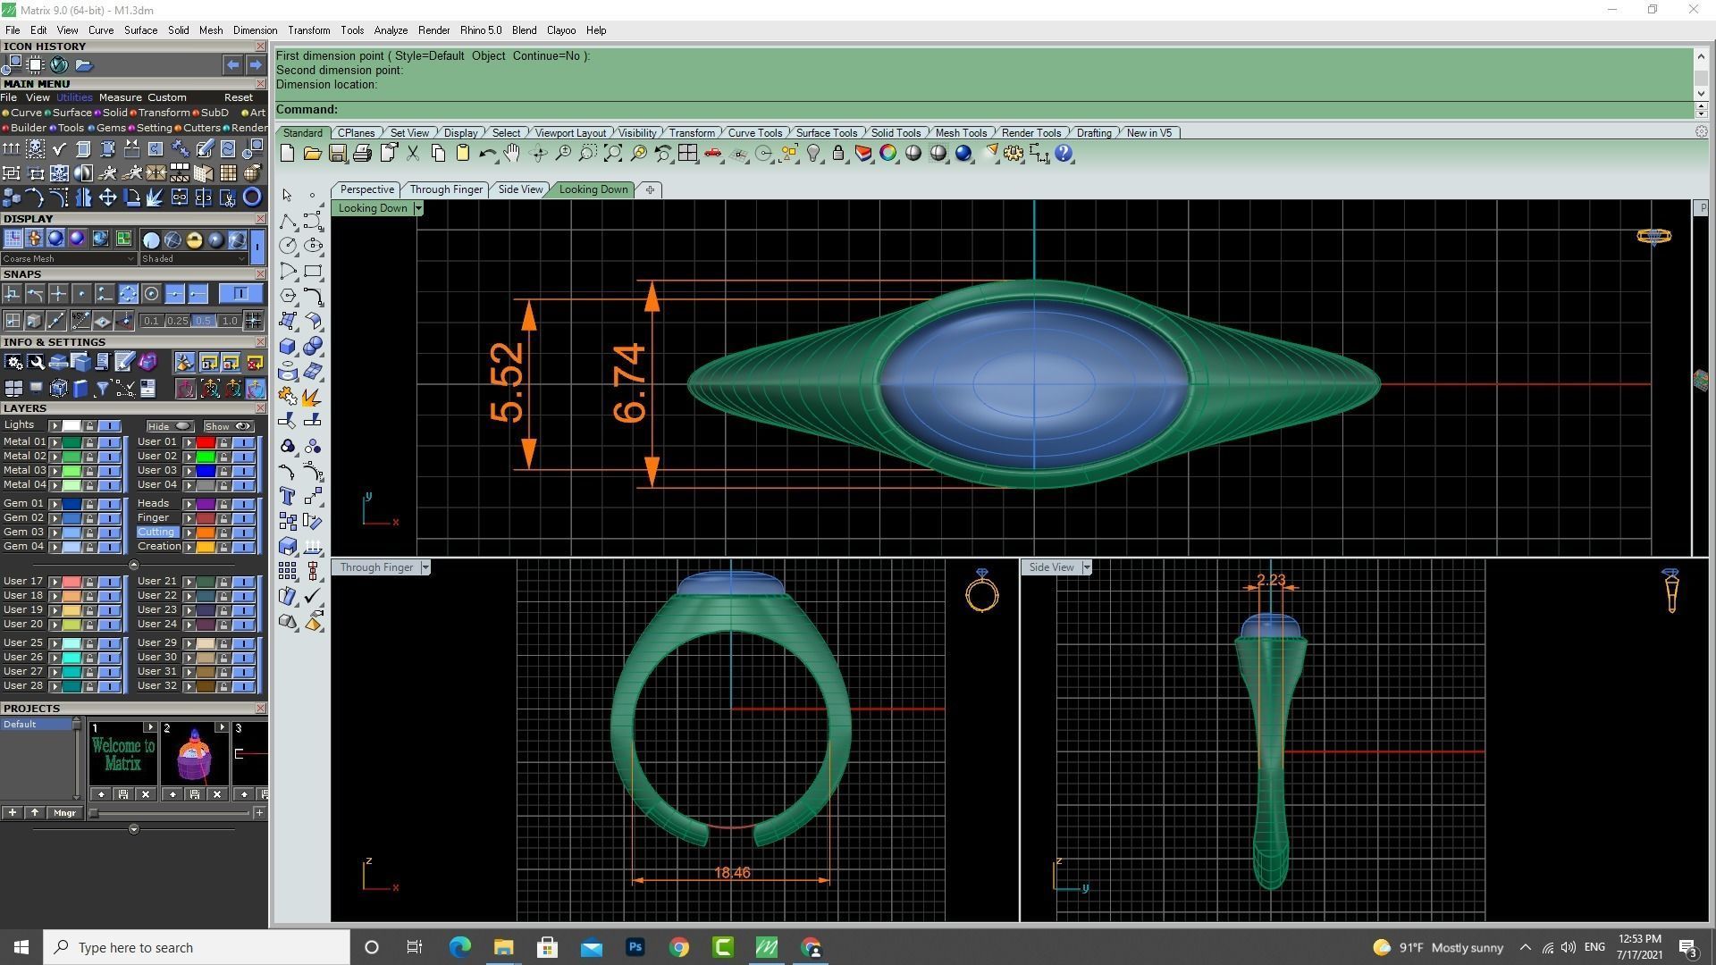1716x965 pixels.
Task: Open the Looking Down viewport dropdown
Action: [x=417, y=208]
